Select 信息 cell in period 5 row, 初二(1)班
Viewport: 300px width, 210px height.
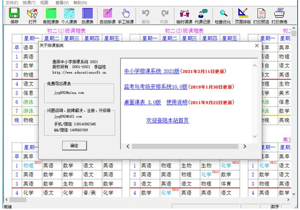tap(30, 93)
